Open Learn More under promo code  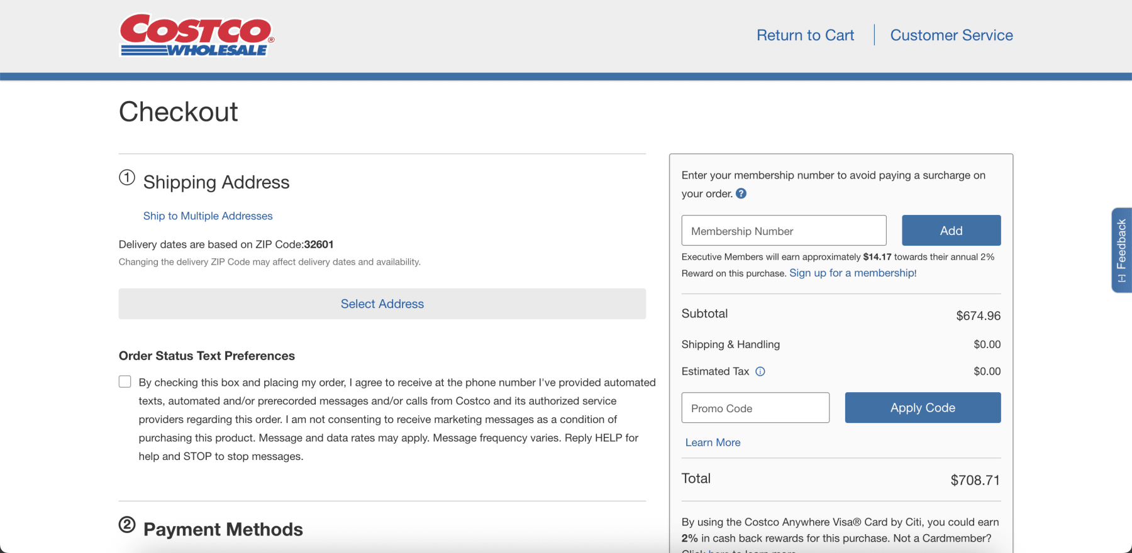coord(713,442)
